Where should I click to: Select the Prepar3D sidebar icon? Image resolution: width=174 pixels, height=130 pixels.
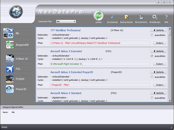pyautogui.click(x=10, y=89)
